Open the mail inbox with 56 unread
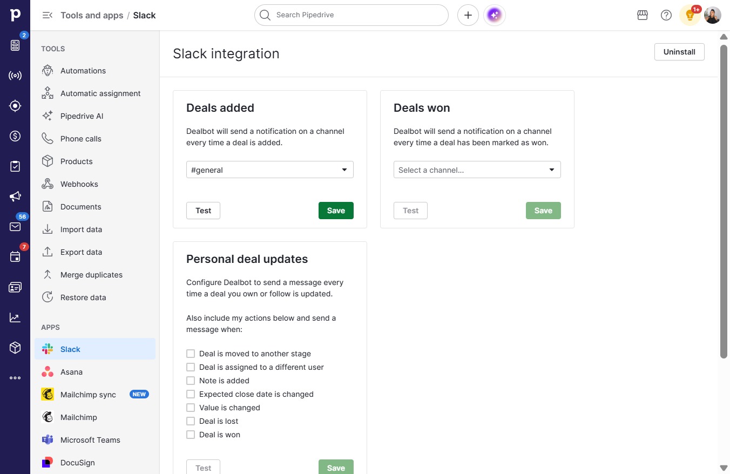The image size is (730, 474). coord(15,227)
